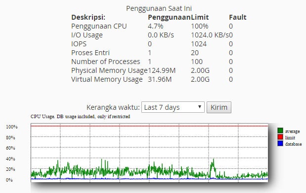Open the Kerangka waktu dropdown

pos(173,107)
